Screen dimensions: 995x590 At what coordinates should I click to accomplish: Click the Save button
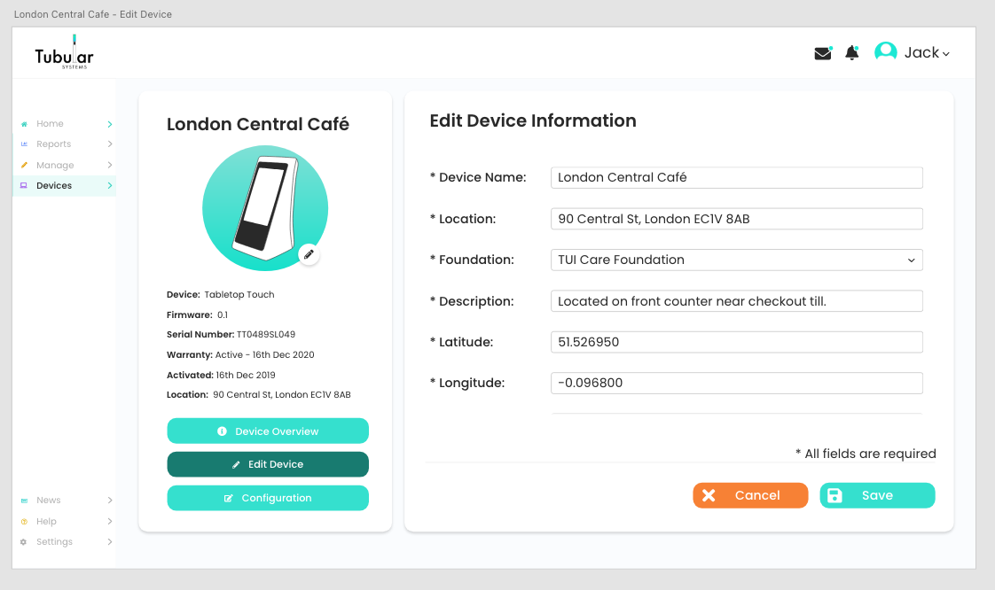click(877, 495)
